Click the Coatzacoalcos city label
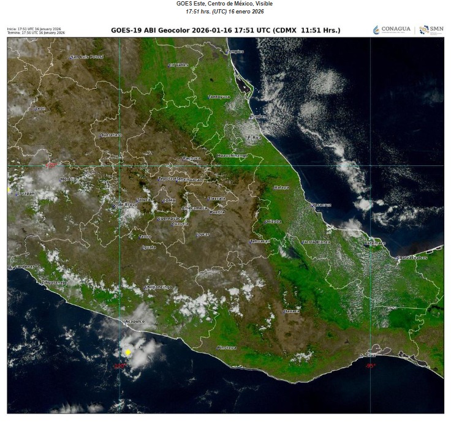 click(x=411, y=257)
